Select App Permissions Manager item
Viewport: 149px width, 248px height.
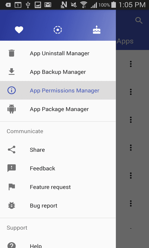tap(58, 91)
